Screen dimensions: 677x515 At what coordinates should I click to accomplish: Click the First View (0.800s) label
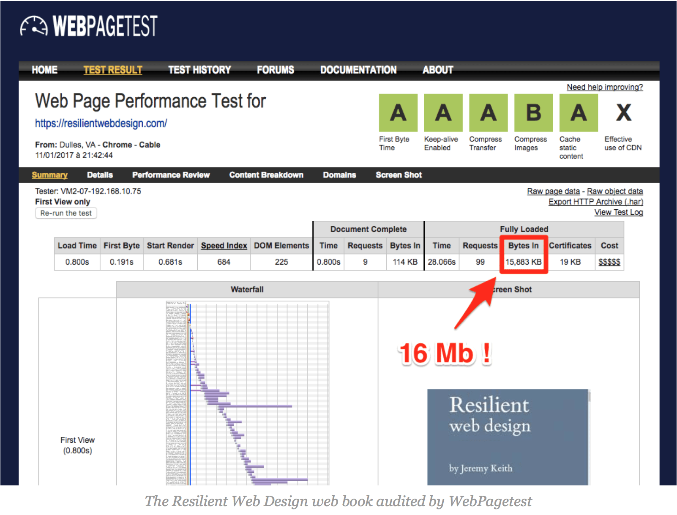point(77,445)
